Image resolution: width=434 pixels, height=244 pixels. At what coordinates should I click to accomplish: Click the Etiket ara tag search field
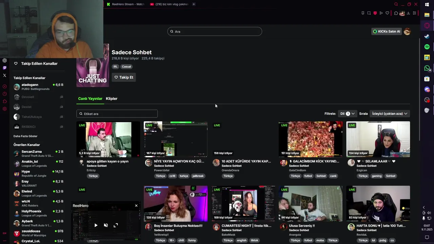pyautogui.click(x=117, y=114)
